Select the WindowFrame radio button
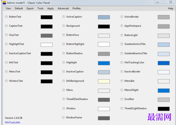Image resolution: width=176 pixels, height=125 pixels. (63, 118)
